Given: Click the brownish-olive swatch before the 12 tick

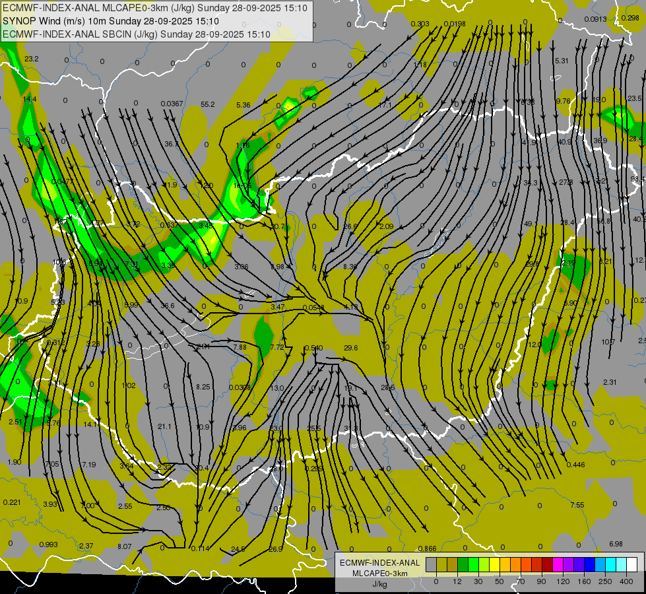Looking at the screenshot, I should tap(453, 564).
